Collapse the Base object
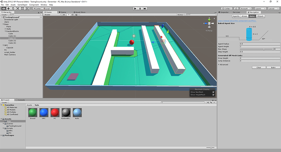This screenshot has height=152, width=281. [x=3, y=24]
